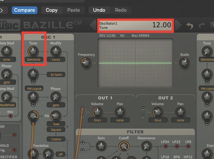Click the oscilloscope Scale knob
Image resolution: width=214 pixels, height=159 pixels.
(x=185, y=63)
